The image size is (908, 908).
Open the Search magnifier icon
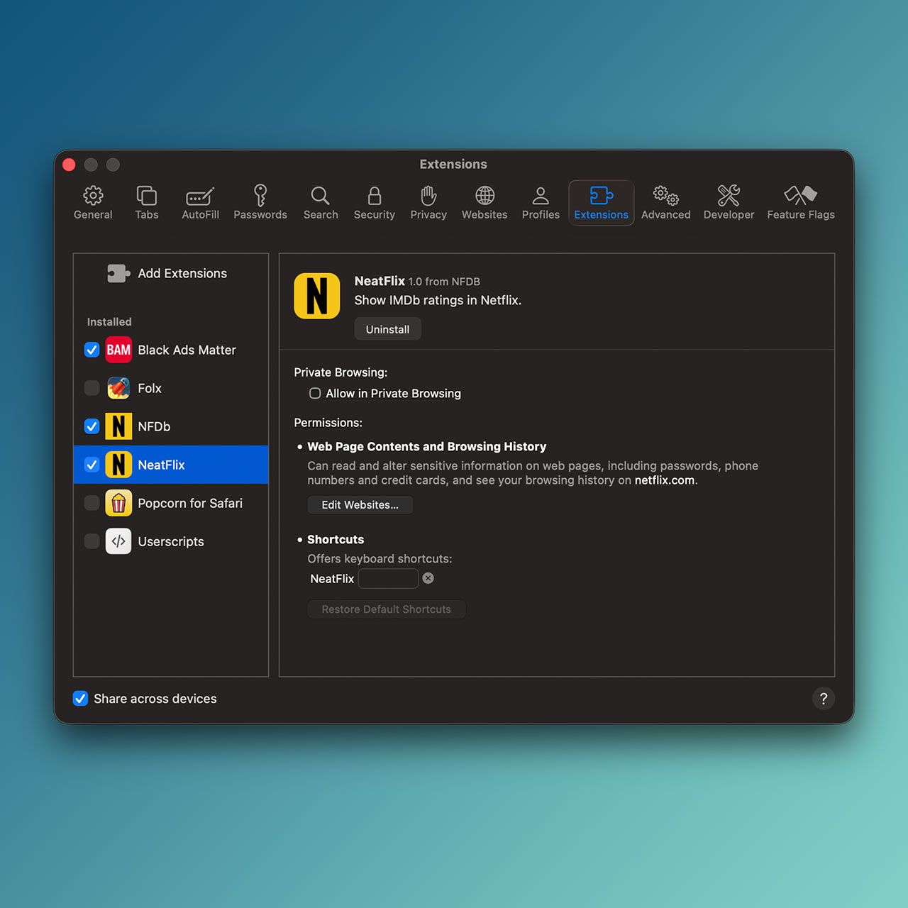pyautogui.click(x=321, y=195)
